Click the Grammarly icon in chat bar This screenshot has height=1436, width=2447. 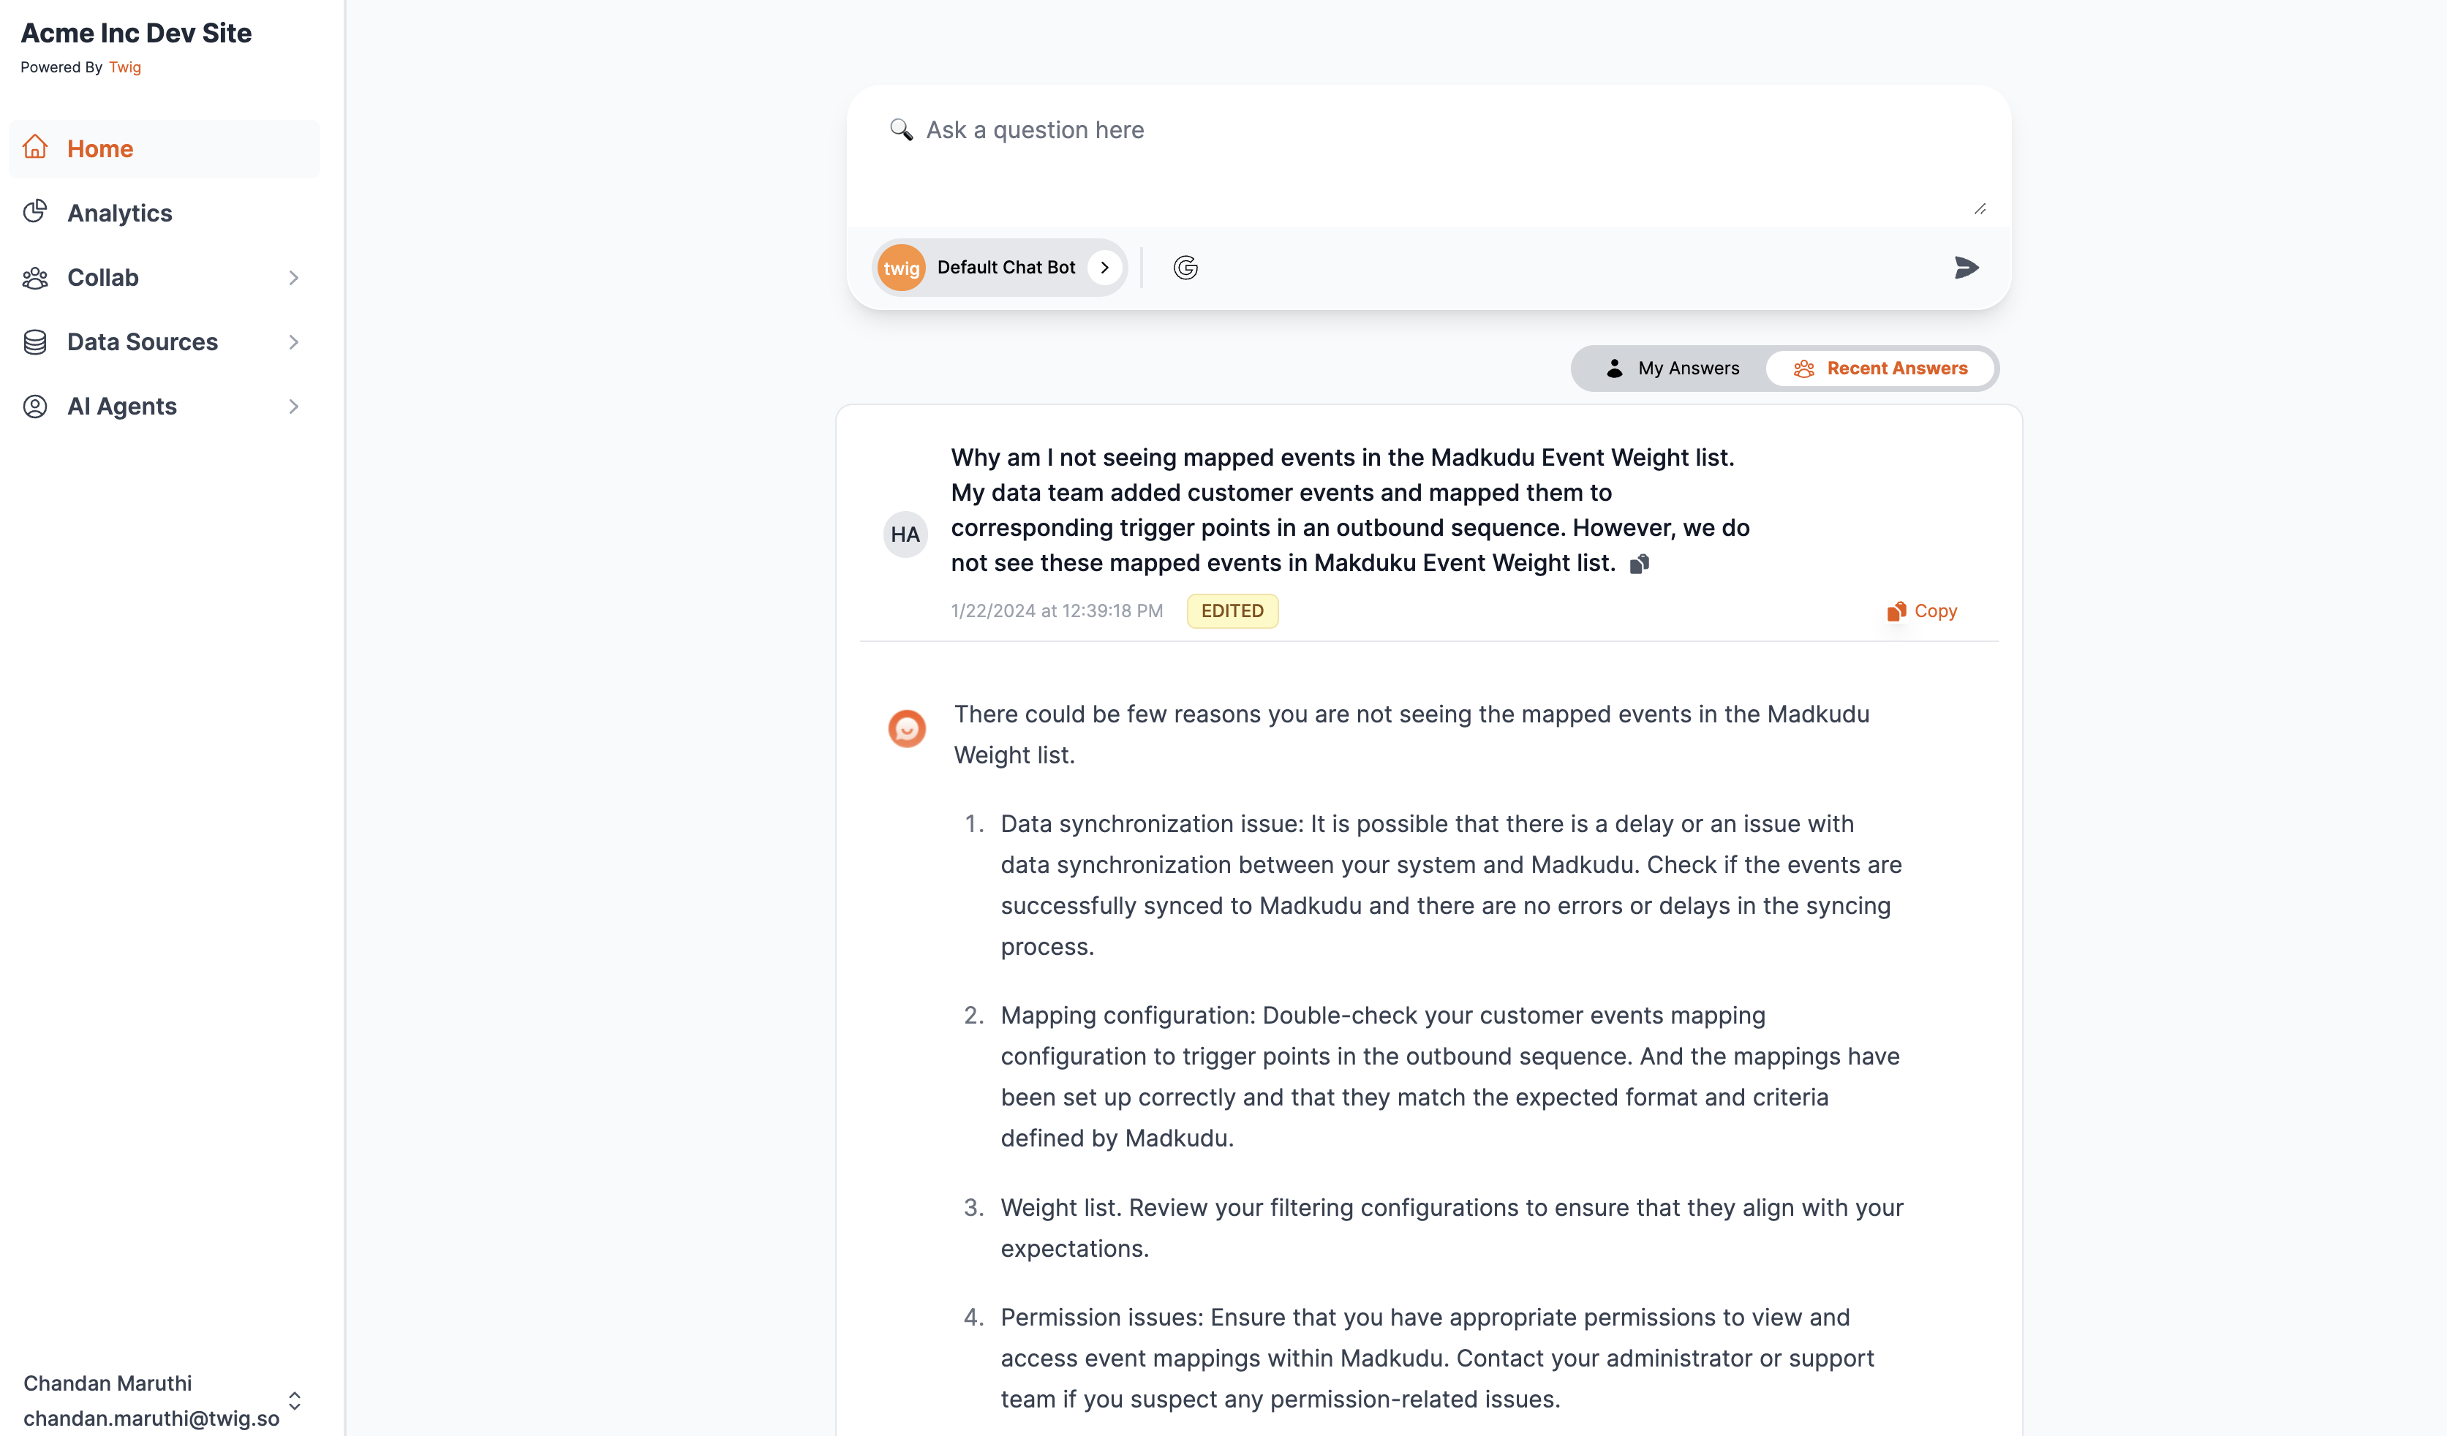pyautogui.click(x=1185, y=267)
